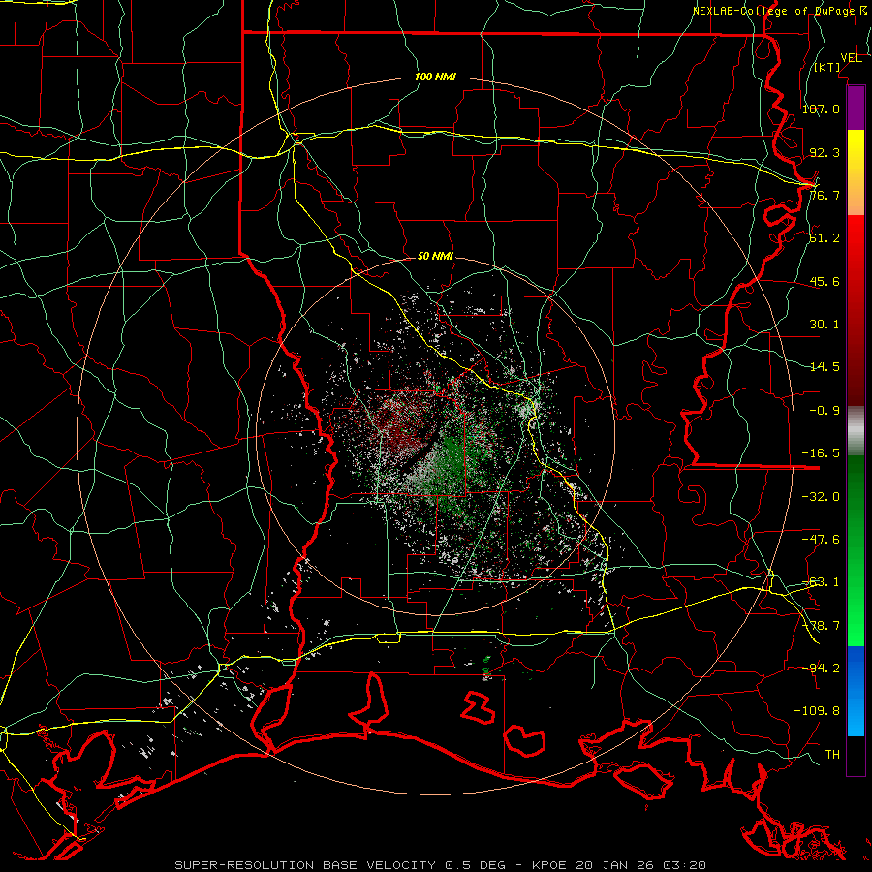Click the blue segment of the color bar

pyautogui.click(x=856, y=691)
